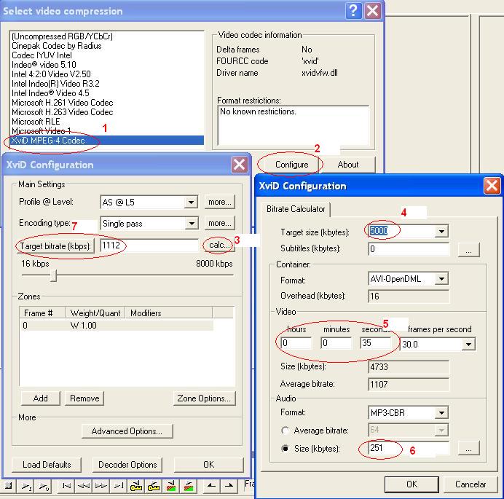Go to previous scene change icon
This screenshot has height=499, width=504.
point(171,486)
